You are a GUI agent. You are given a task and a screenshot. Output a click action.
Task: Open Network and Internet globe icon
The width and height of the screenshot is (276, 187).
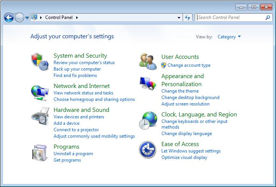coord(40,93)
